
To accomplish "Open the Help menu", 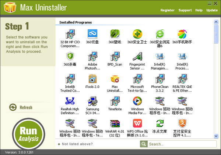I will click(199, 10).
